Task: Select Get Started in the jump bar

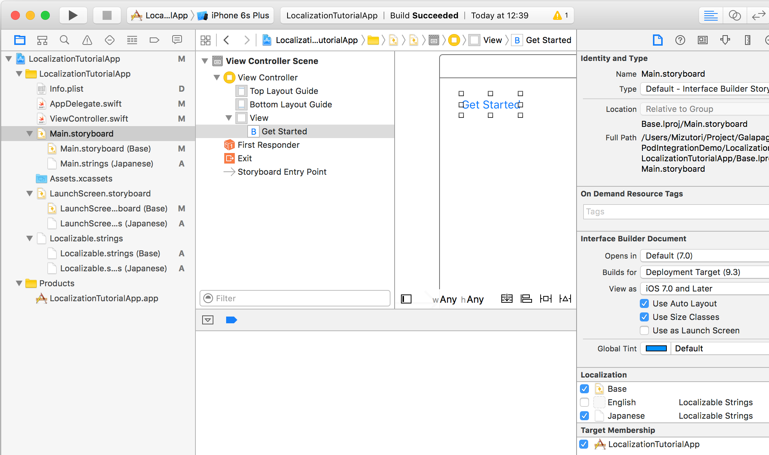Action: click(x=549, y=40)
